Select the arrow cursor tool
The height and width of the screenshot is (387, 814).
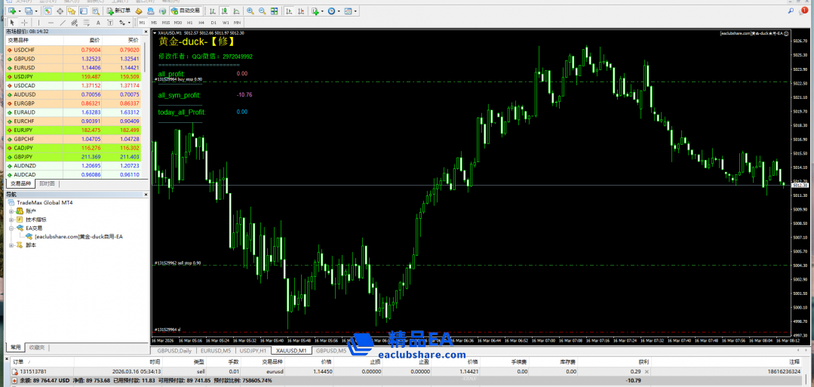[x=11, y=23]
